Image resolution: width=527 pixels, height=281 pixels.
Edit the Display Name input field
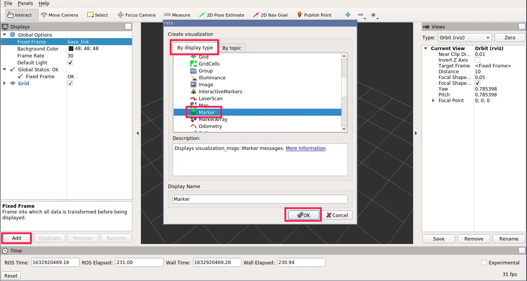tap(259, 199)
